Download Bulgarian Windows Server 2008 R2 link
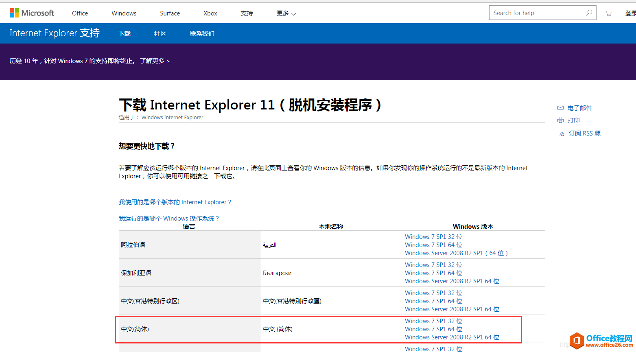This screenshot has width=636, height=352. (x=452, y=281)
